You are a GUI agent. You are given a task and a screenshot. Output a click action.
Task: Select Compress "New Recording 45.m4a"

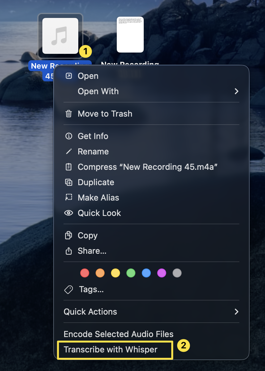148,167
